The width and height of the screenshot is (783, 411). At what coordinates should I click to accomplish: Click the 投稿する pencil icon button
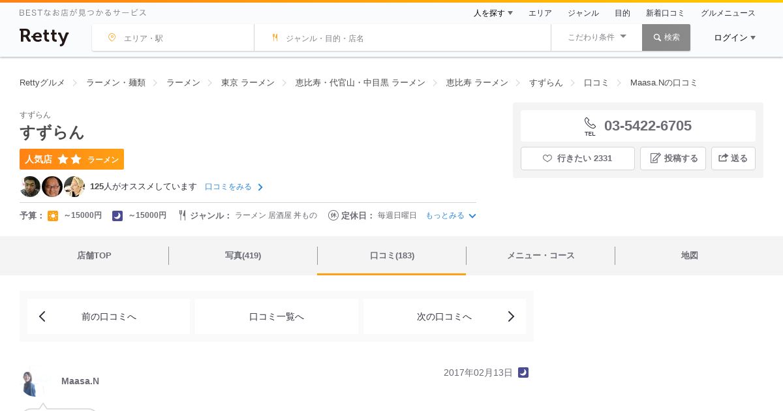673,159
